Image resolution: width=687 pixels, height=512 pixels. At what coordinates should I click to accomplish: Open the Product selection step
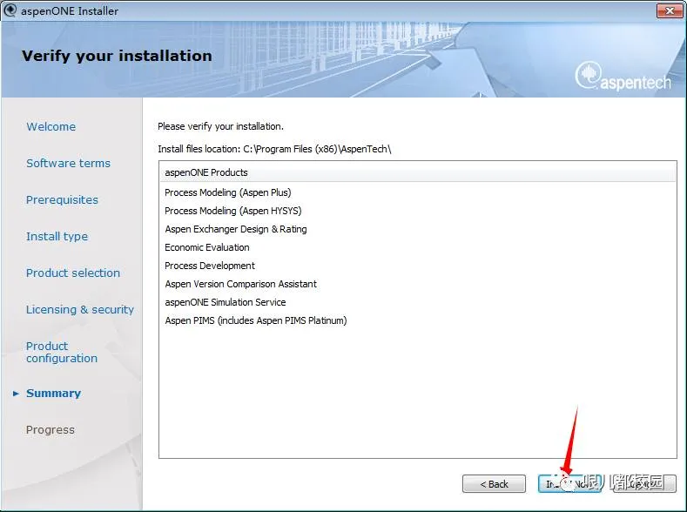click(x=73, y=273)
